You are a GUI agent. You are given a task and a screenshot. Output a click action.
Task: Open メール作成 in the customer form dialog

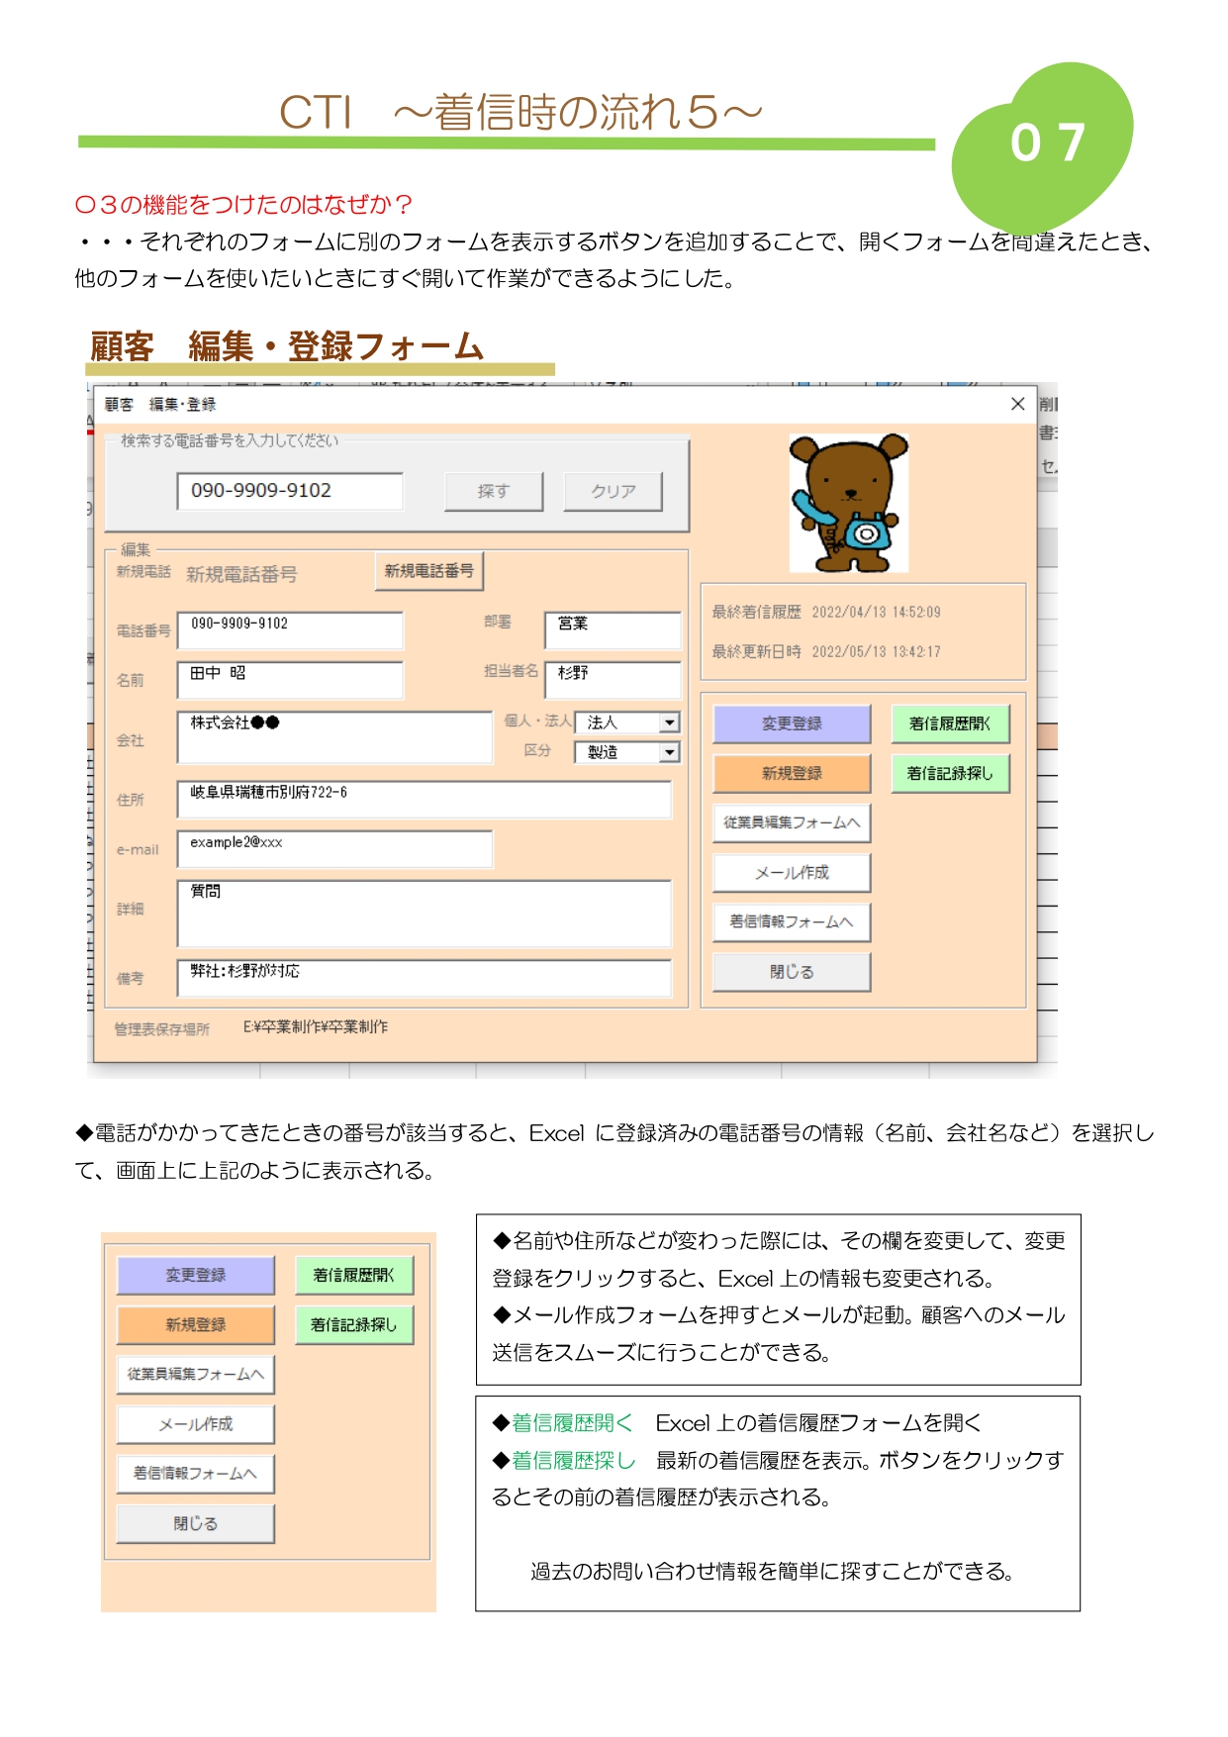click(792, 872)
